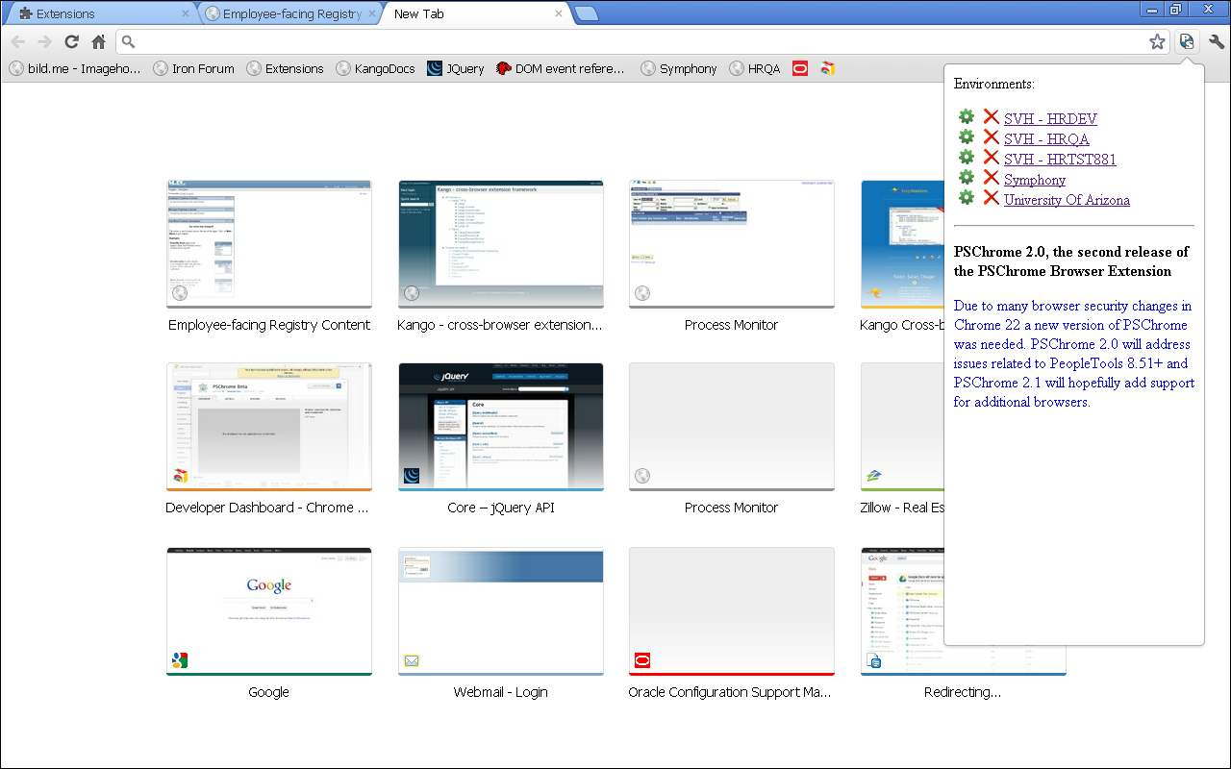1231x769 pixels.
Task: Open the Extensions bookmark
Action: (x=285, y=68)
